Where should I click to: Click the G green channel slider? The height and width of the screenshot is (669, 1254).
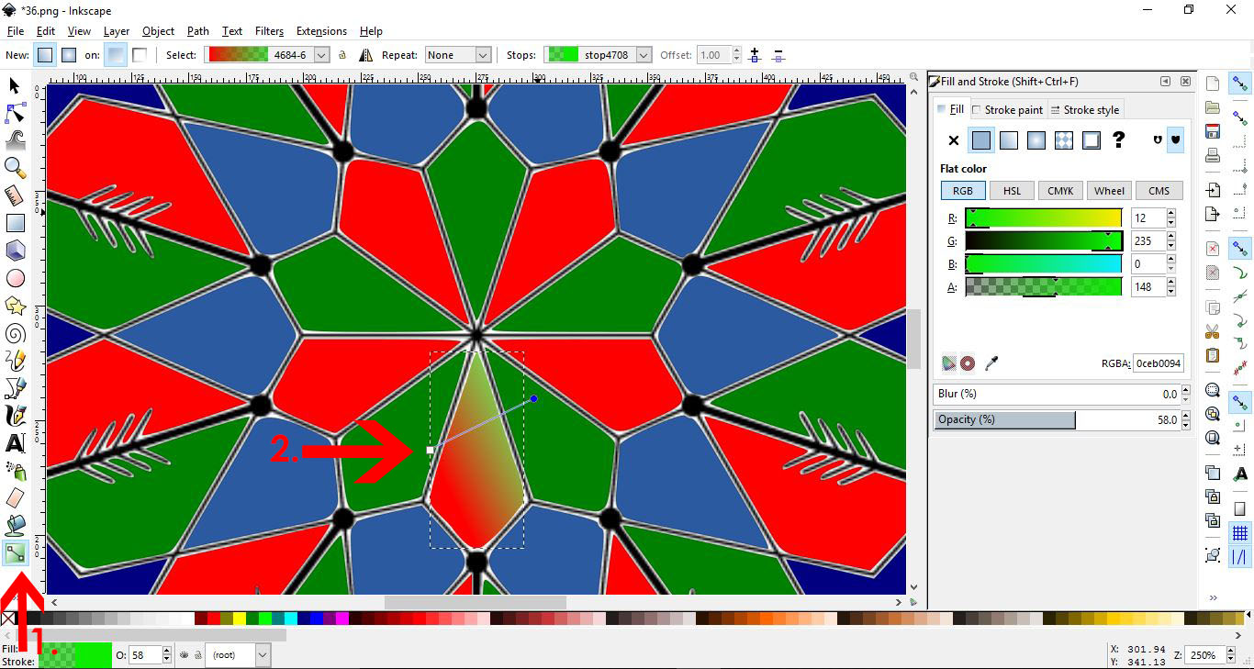[x=1044, y=241]
